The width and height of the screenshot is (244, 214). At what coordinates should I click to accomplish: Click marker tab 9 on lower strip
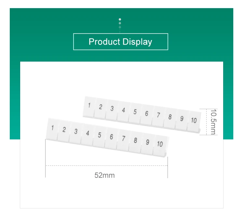[x=147, y=143]
